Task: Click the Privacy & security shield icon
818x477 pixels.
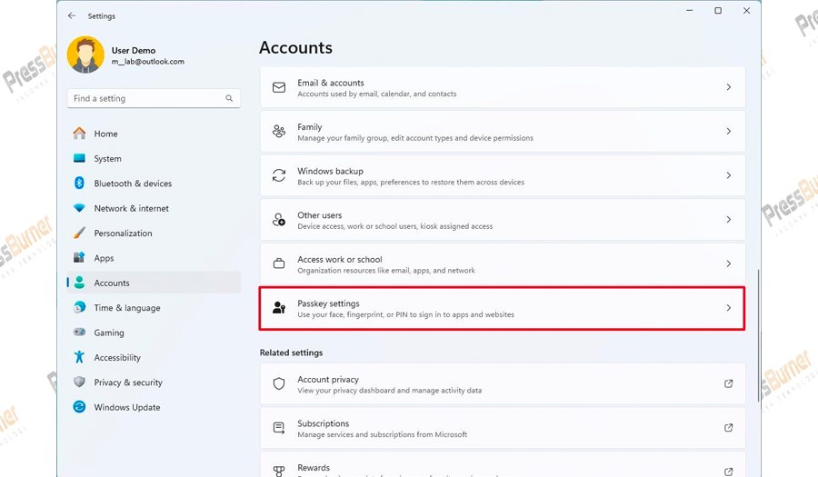Action: click(x=79, y=383)
